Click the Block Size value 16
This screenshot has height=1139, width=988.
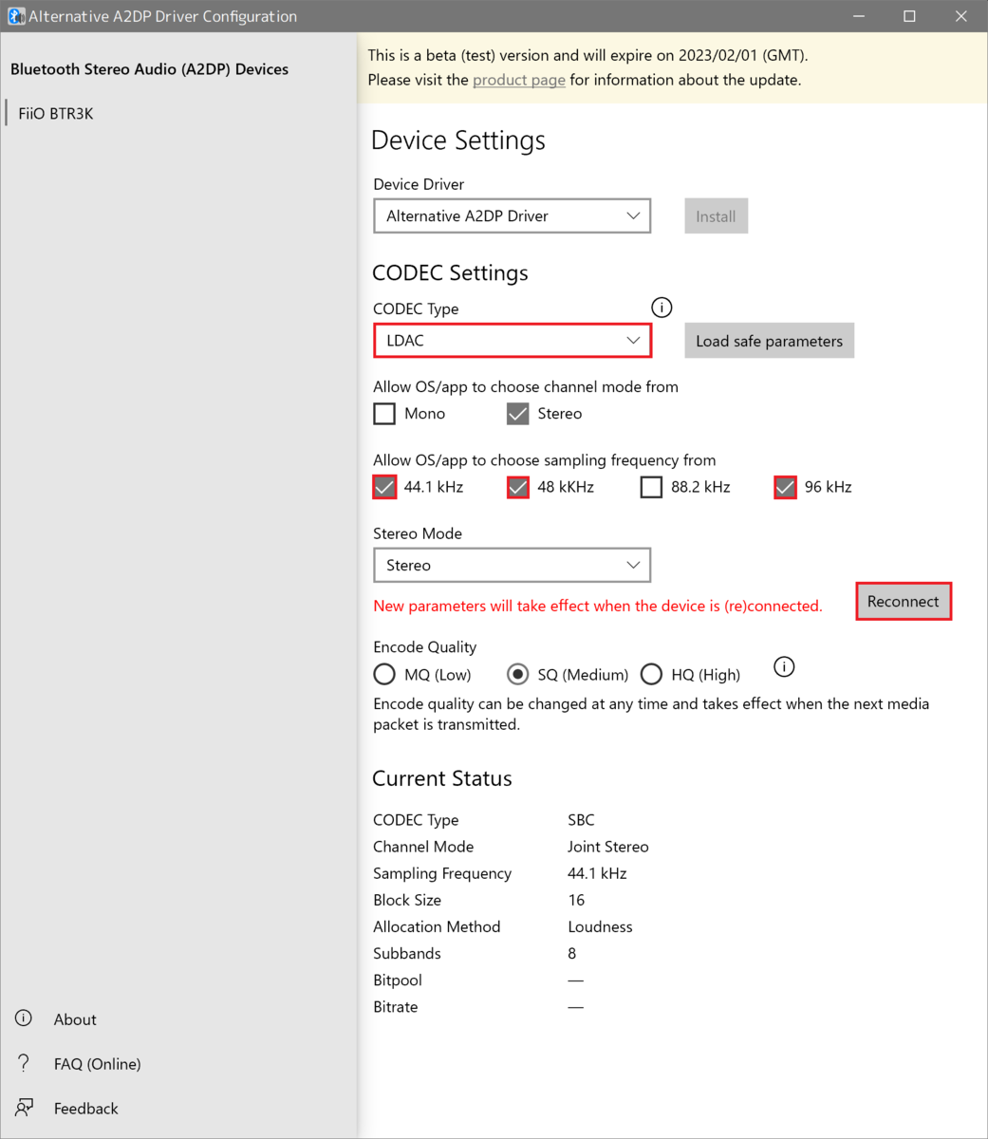click(x=576, y=900)
